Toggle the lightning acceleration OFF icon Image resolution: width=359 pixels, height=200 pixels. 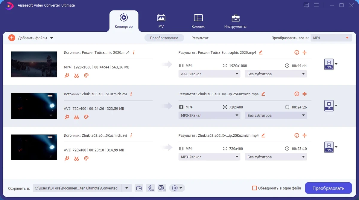pyautogui.click(x=150, y=188)
